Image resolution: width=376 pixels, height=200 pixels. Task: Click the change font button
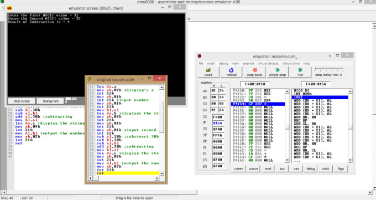(x=50, y=101)
